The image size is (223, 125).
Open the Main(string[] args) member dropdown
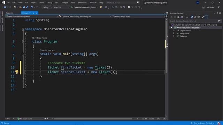coord(138,16)
